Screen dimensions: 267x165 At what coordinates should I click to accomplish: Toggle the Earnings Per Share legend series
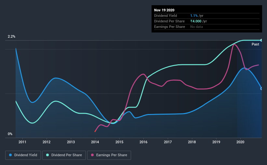click(109, 155)
